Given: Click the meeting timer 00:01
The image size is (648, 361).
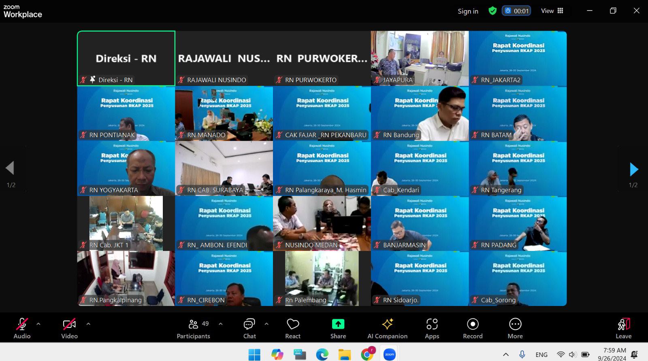Looking at the screenshot, I should [516, 11].
